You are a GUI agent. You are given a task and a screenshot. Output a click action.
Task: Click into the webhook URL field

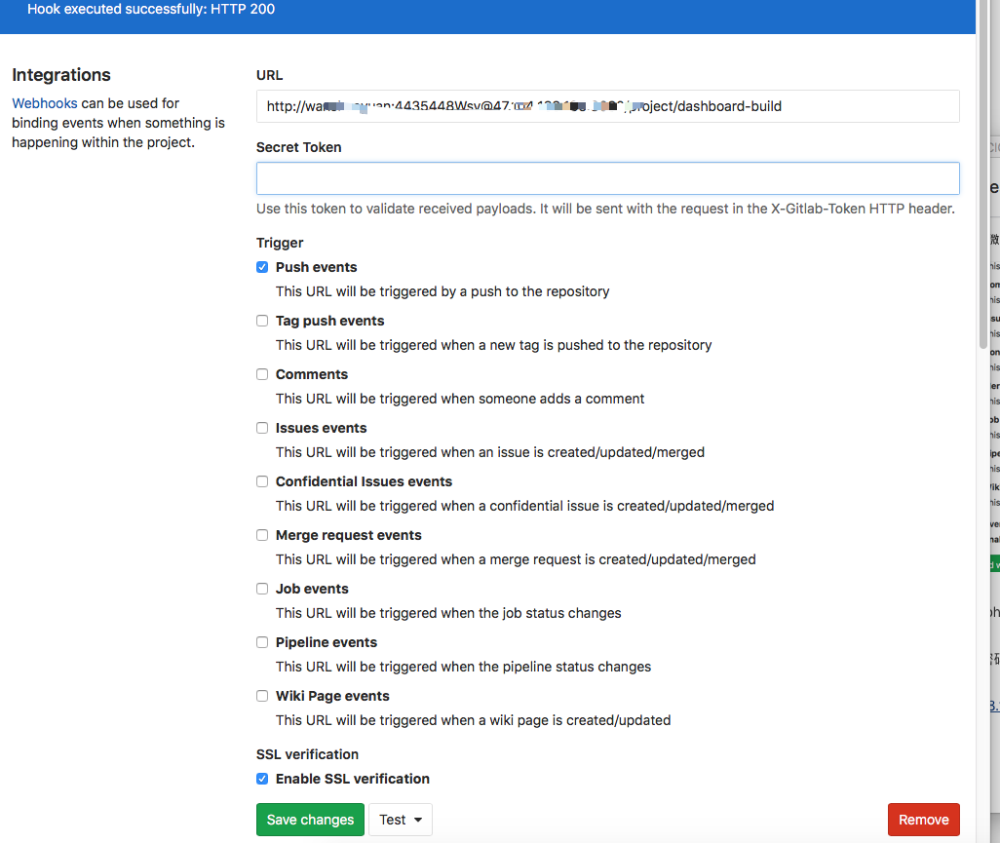[607, 106]
